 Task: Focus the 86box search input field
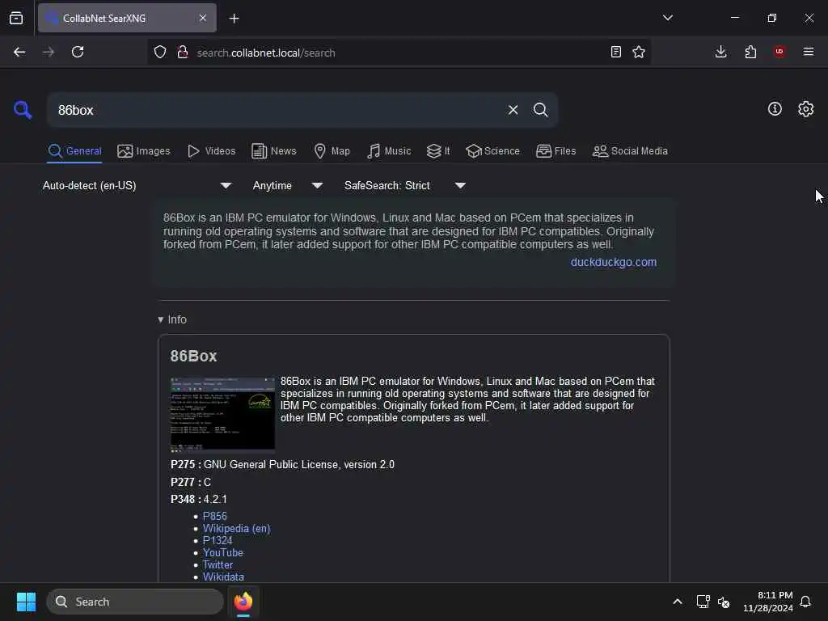click(275, 110)
